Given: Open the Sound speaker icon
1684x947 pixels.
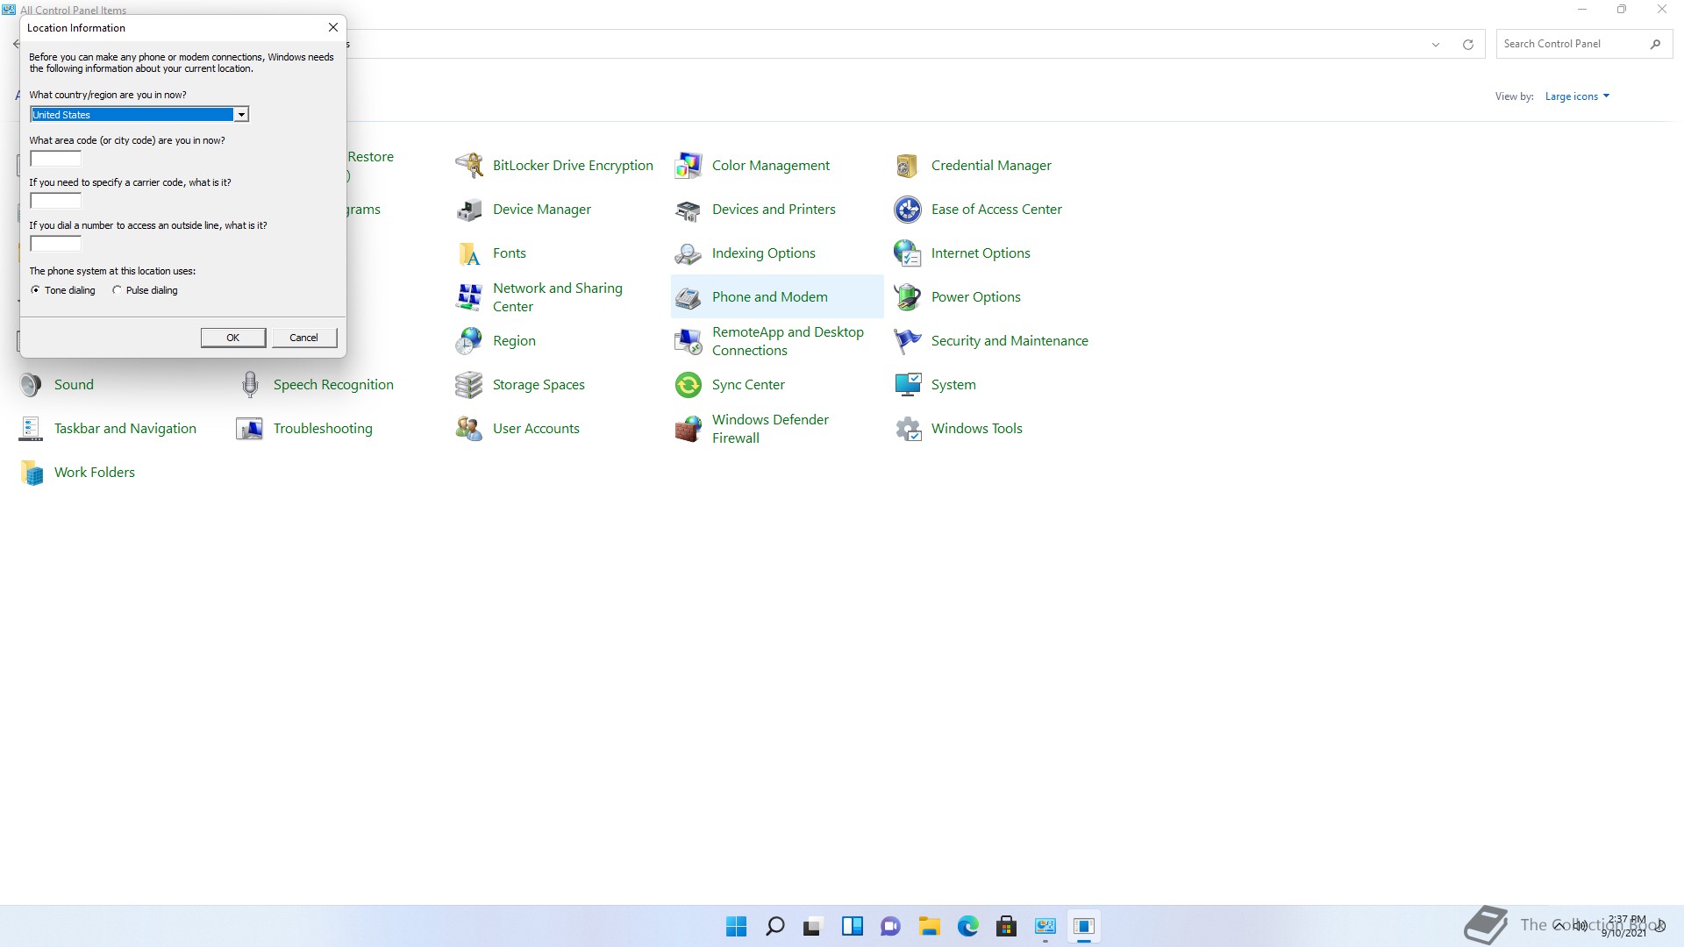Looking at the screenshot, I should (x=31, y=384).
